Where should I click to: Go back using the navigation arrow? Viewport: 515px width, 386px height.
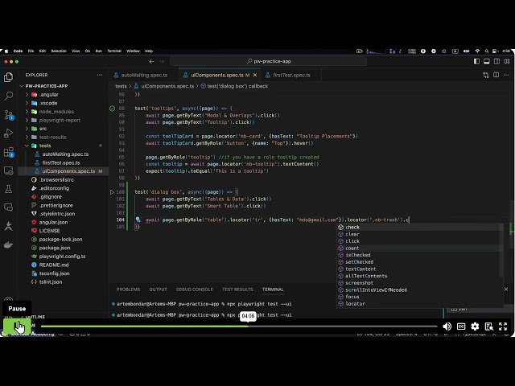(151, 61)
